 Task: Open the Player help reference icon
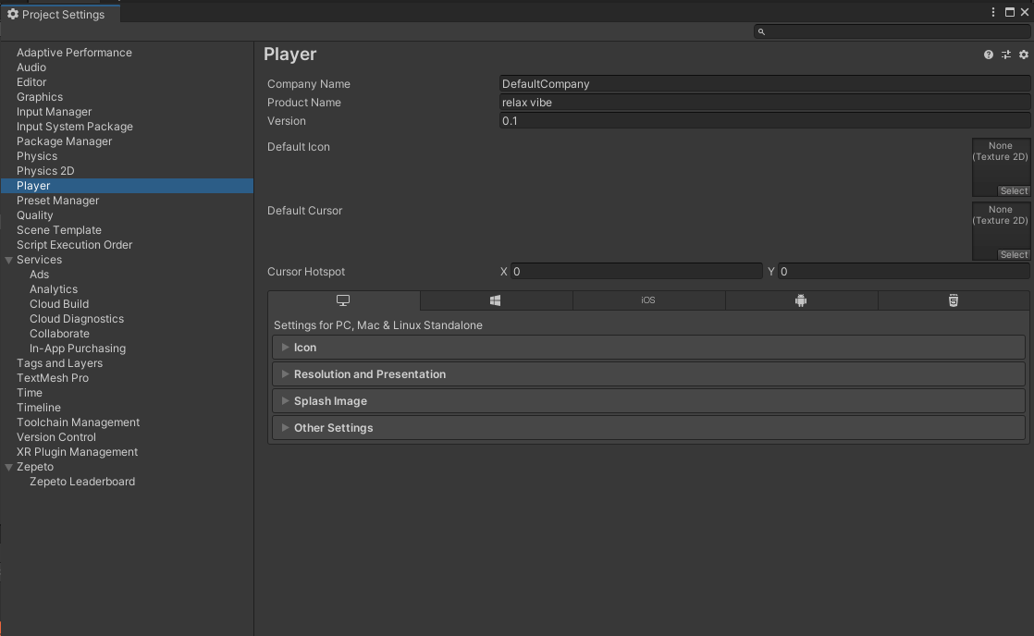(x=988, y=55)
